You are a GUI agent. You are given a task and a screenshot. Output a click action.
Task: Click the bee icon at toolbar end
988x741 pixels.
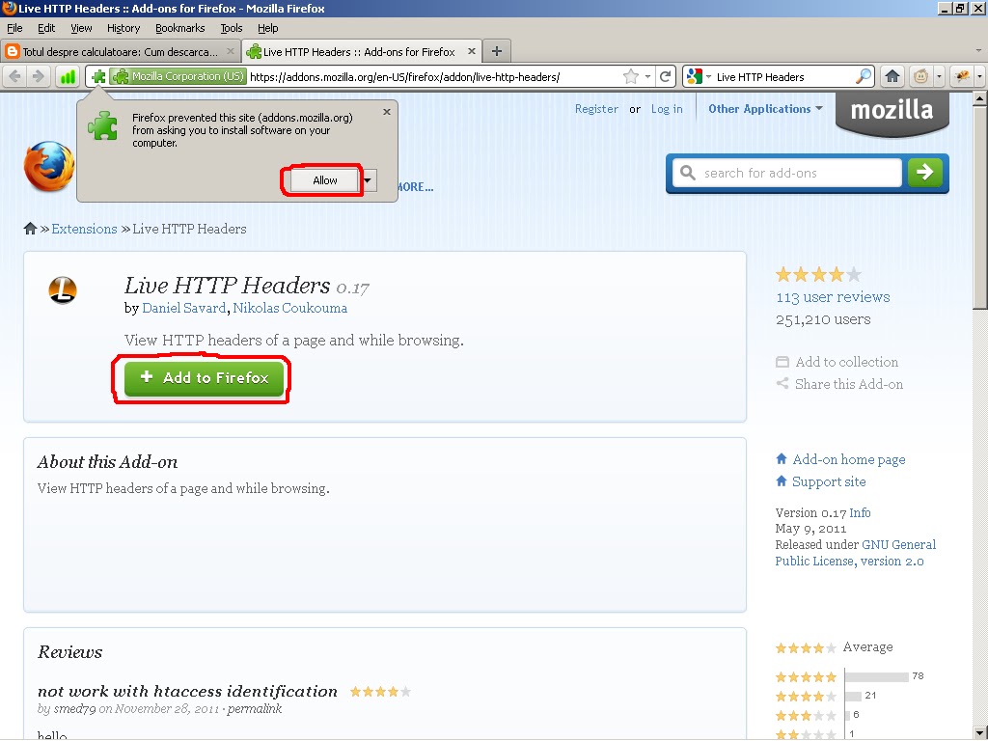[962, 77]
